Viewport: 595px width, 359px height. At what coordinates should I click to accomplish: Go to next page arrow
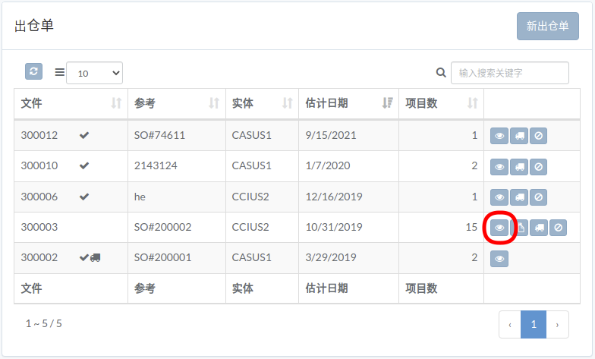click(x=557, y=325)
